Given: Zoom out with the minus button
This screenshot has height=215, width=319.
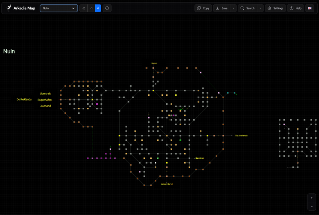Looking at the screenshot, I should coord(311,206).
